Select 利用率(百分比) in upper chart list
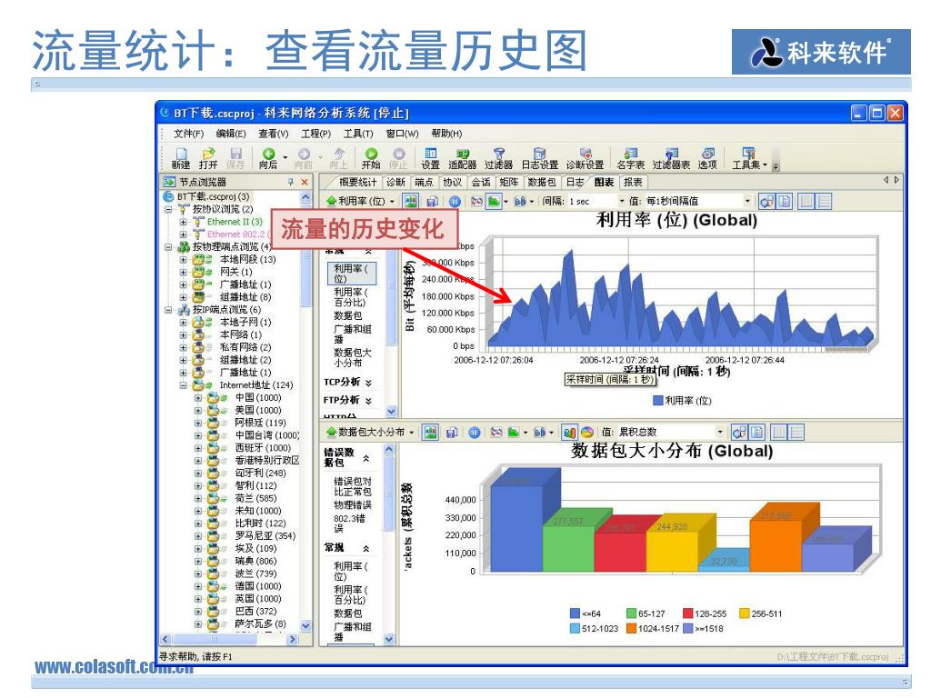This screenshot has width=931, height=698. coord(351,297)
